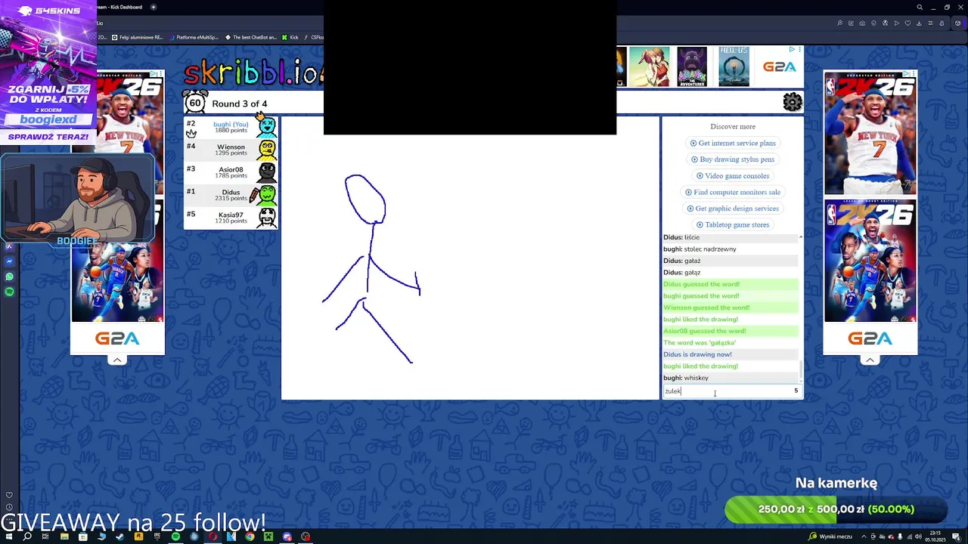
Task: Open browser tab search magnifier
Action: (x=920, y=7)
